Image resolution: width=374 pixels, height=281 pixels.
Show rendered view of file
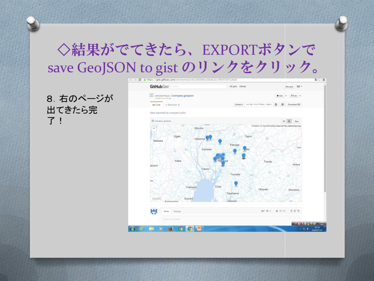(x=289, y=121)
